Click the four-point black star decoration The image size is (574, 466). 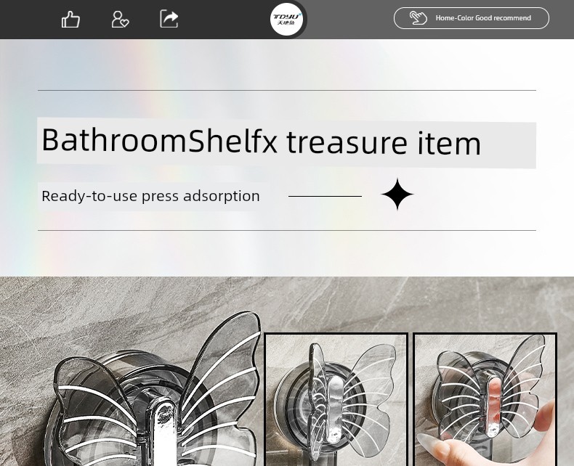point(397,195)
